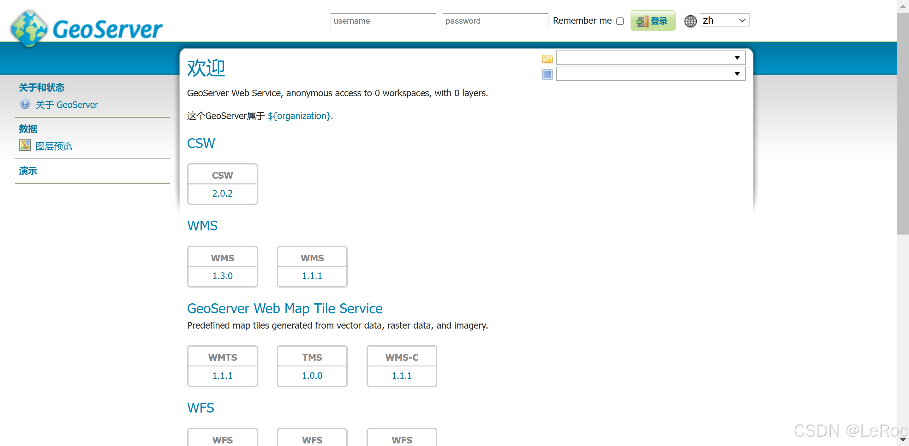Open the zh language dropdown
909x446 pixels.
click(x=724, y=20)
